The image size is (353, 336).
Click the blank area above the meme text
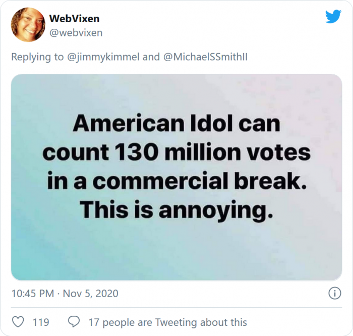click(176, 93)
